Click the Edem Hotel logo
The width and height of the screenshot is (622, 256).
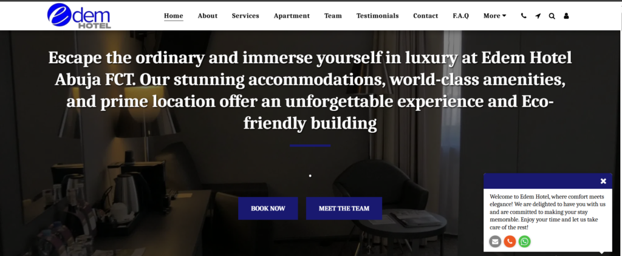point(78,16)
